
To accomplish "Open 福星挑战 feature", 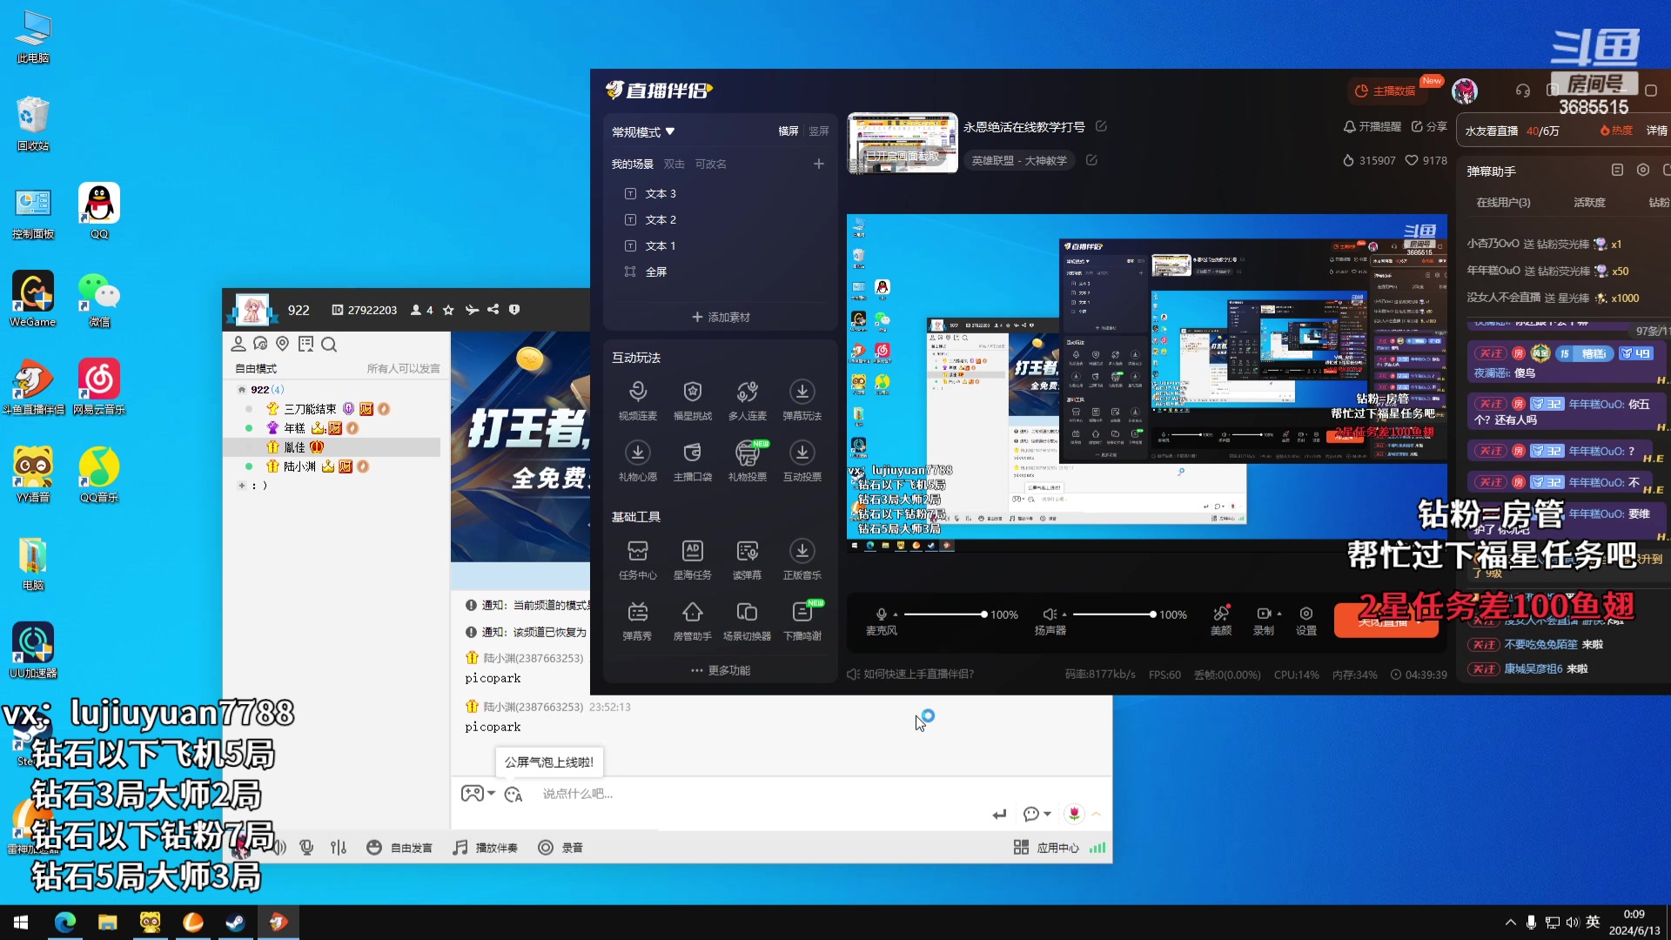I will (692, 400).
